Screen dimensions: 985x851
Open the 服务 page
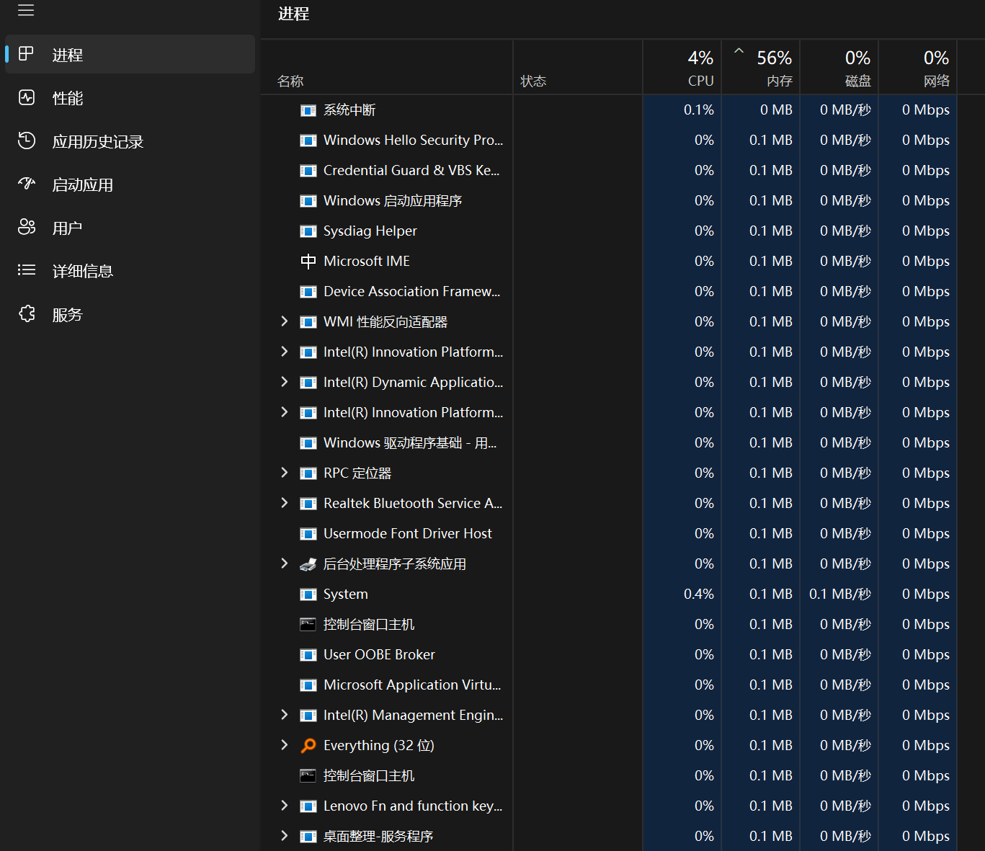[x=130, y=313]
